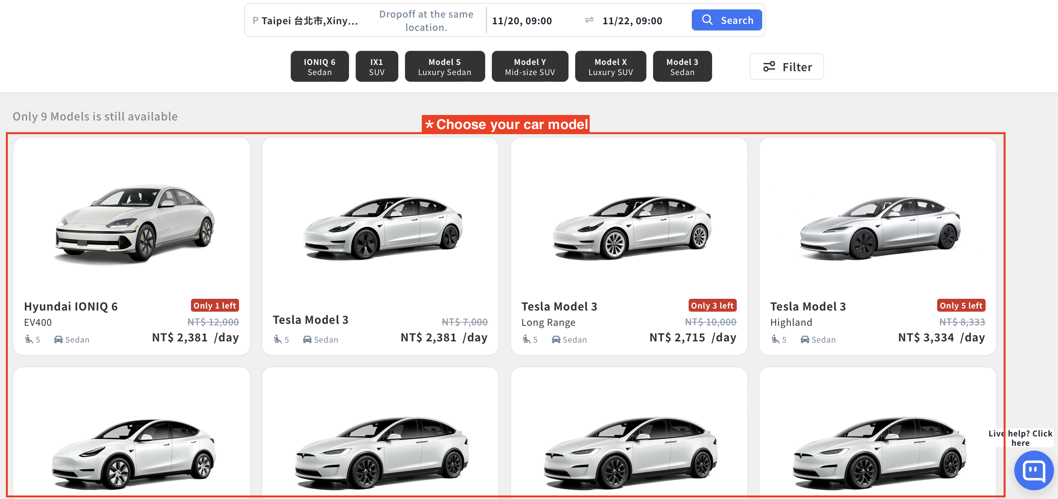The height and width of the screenshot is (499, 1058).
Task: Select the Model 3 Sedan filter
Action: [682, 66]
